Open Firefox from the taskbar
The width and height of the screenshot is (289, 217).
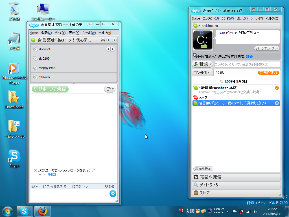[43, 211]
